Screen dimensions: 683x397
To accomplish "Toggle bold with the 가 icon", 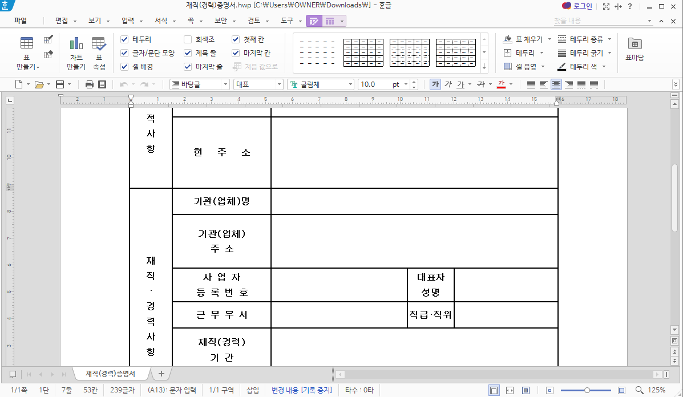I will click(x=435, y=83).
